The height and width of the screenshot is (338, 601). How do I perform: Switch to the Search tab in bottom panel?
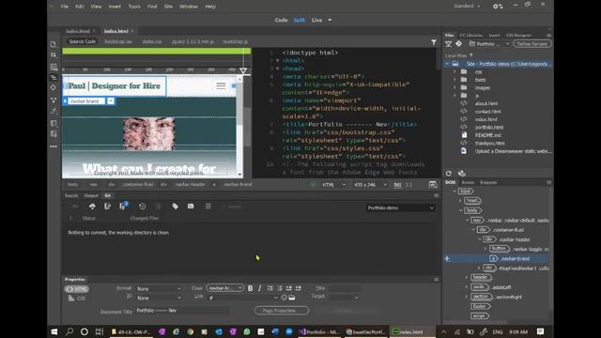pos(71,195)
